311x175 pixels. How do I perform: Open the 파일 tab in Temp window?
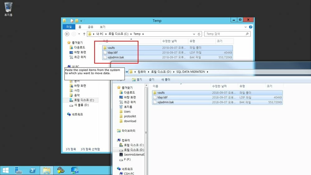pos(69,27)
